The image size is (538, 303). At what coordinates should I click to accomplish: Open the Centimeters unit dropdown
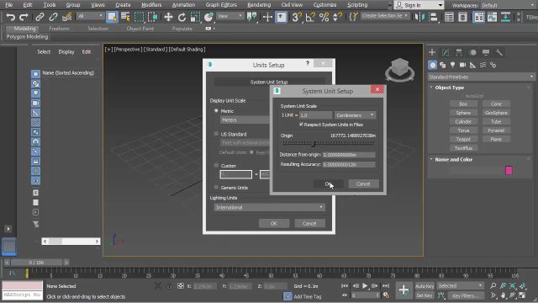pos(355,115)
